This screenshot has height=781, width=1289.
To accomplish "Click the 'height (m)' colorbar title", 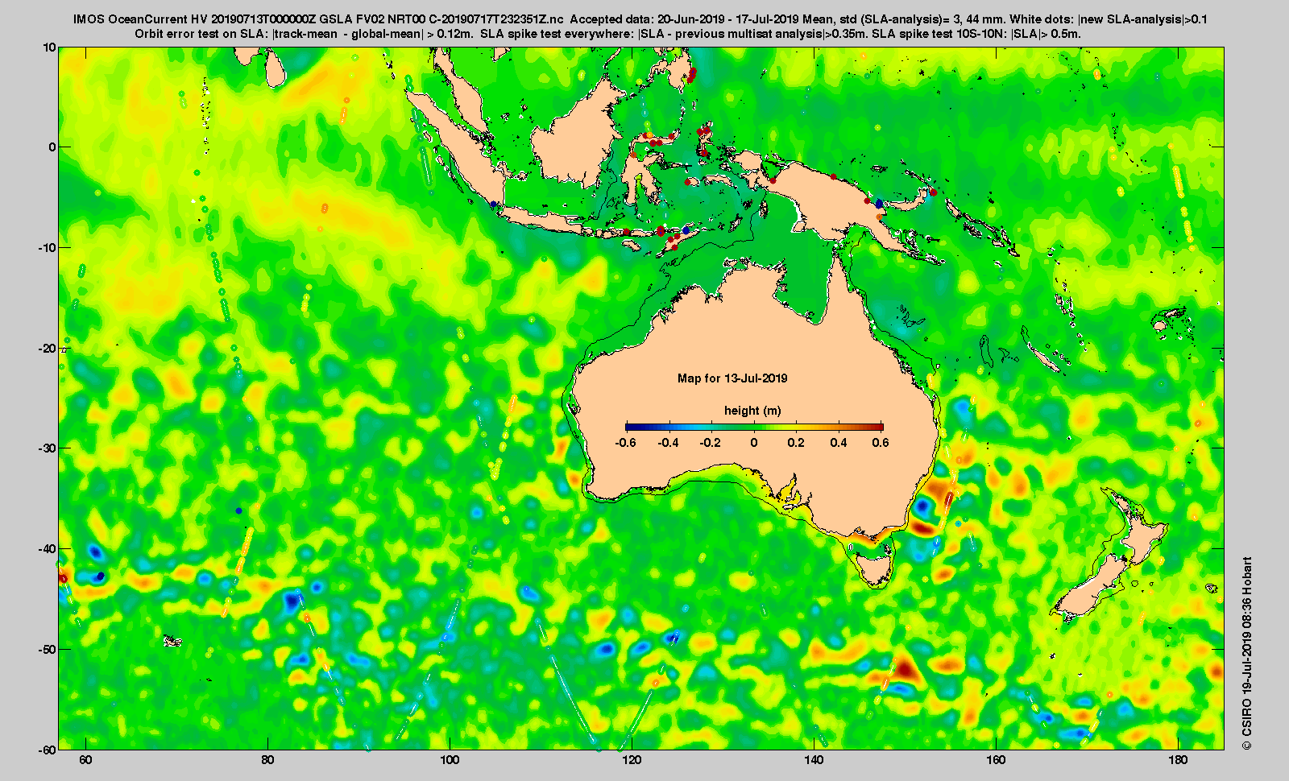I will [752, 411].
